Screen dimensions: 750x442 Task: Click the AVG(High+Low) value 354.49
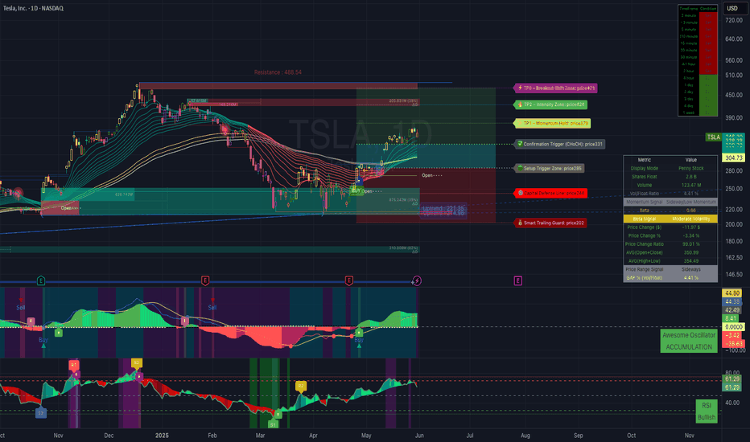[x=690, y=261]
